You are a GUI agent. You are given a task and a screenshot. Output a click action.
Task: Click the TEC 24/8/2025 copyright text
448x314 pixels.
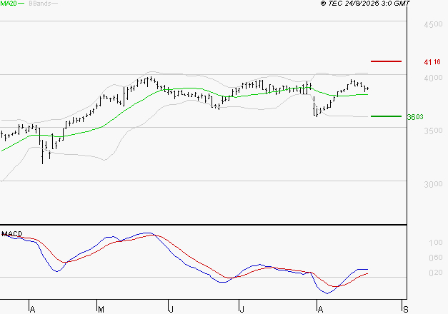tap(365, 4)
